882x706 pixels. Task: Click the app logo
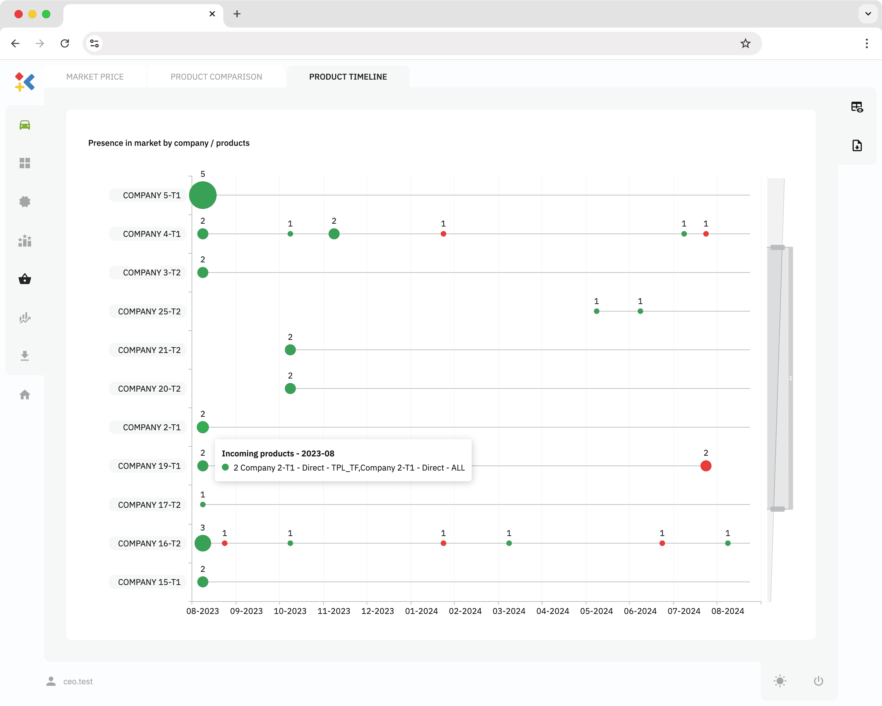[24, 82]
